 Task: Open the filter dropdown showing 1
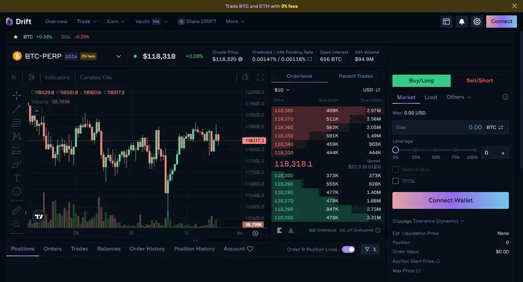(x=370, y=250)
